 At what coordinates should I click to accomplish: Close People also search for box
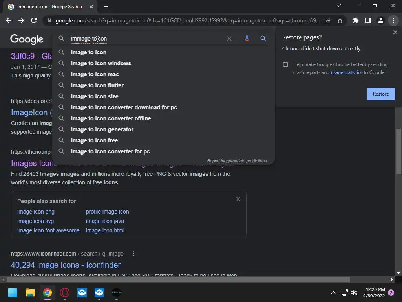tap(238, 199)
